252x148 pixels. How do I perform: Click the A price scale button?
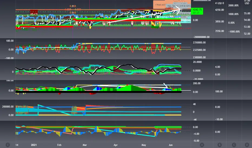pos(202,145)
